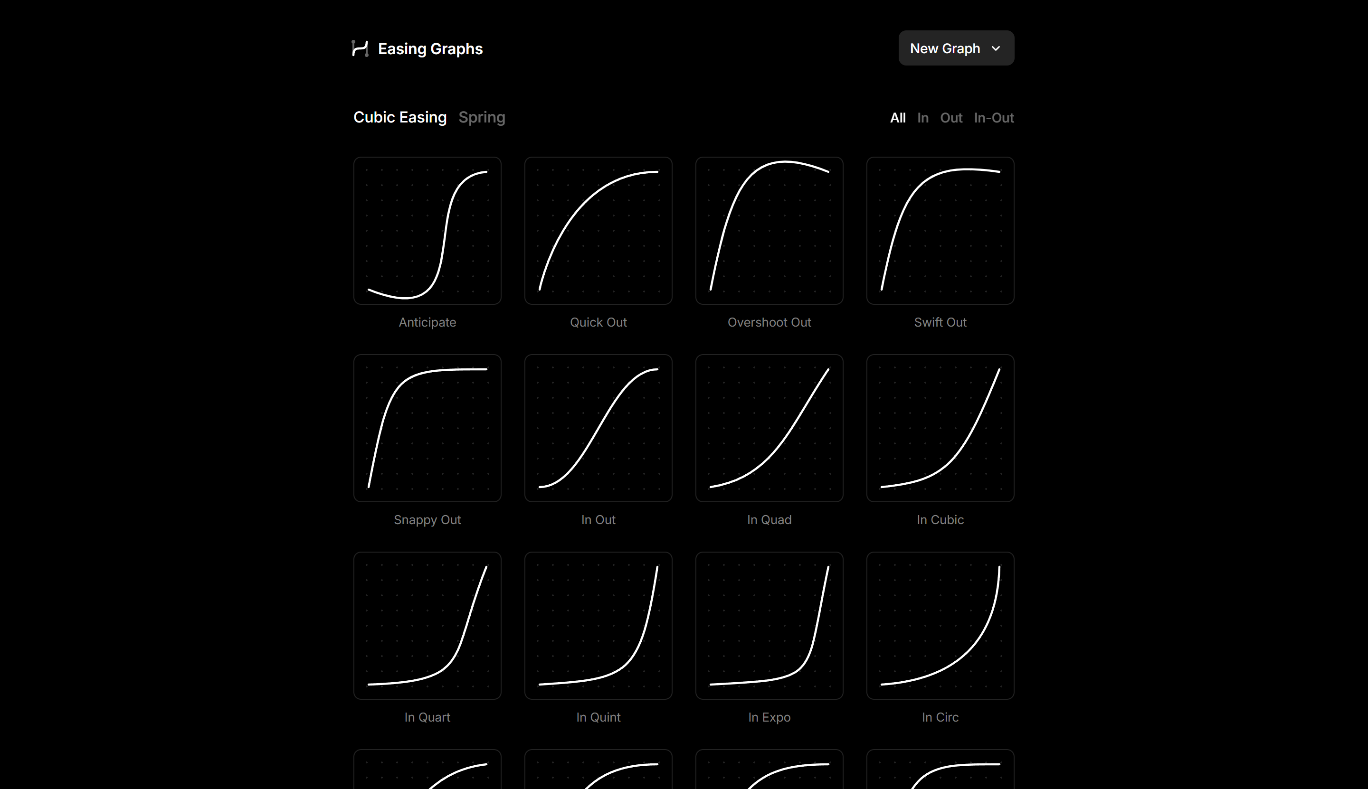Image resolution: width=1368 pixels, height=789 pixels.
Task: Open the New Graph dropdown
Action: pos(955,47)
